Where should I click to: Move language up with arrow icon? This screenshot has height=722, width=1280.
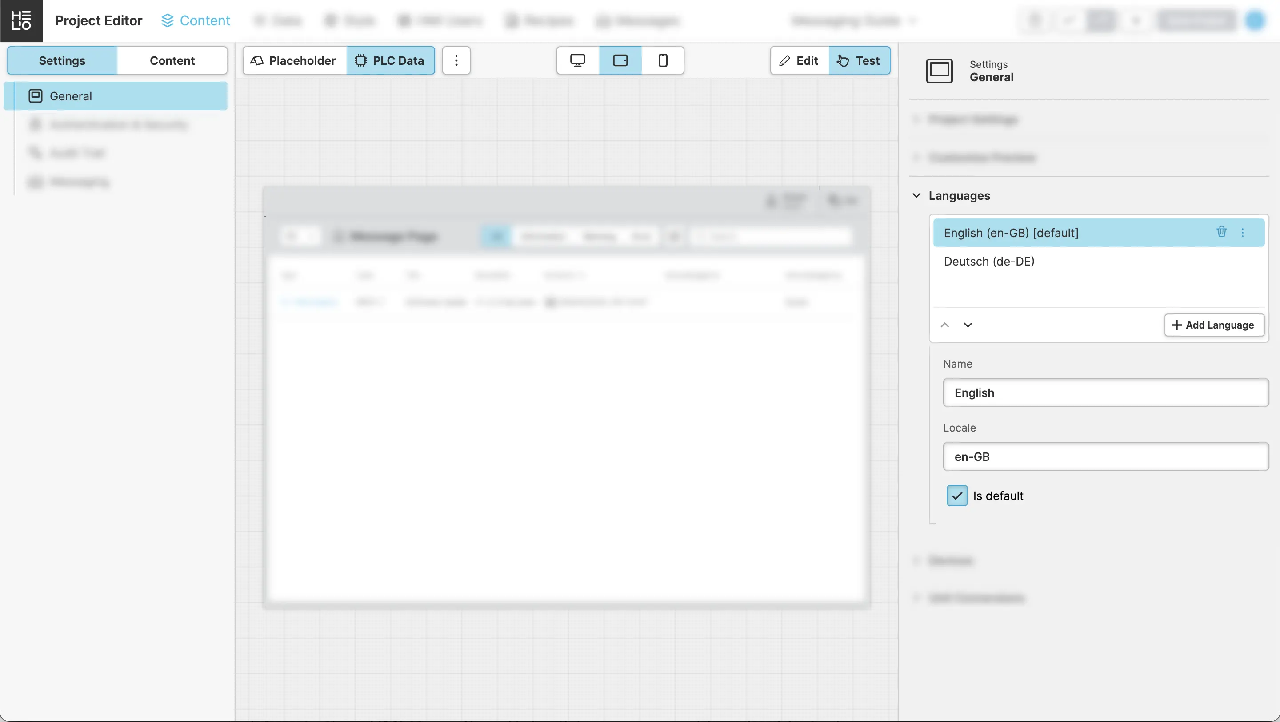(944, 325)
